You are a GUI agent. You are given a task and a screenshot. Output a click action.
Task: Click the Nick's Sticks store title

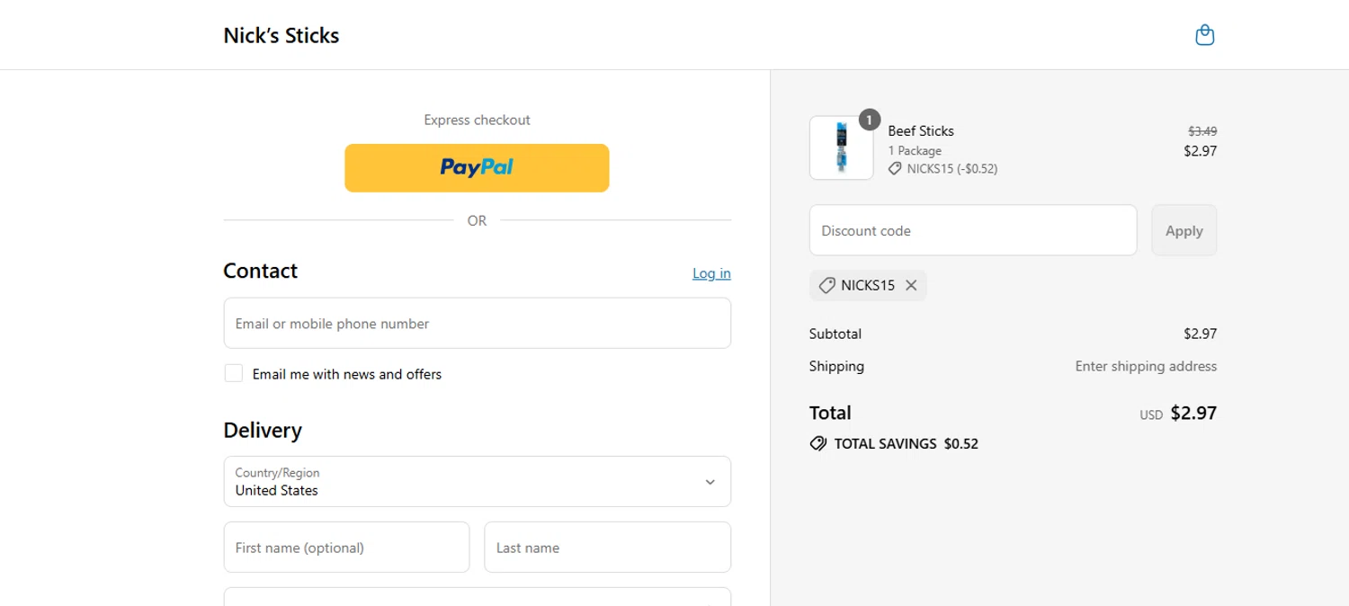click(281, 35)
